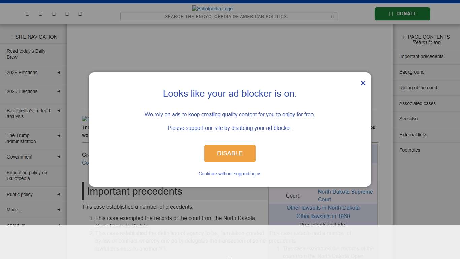Open North Dakota Supreme Court link
This screenshot has width=460, height=259.
coord(345,196)
